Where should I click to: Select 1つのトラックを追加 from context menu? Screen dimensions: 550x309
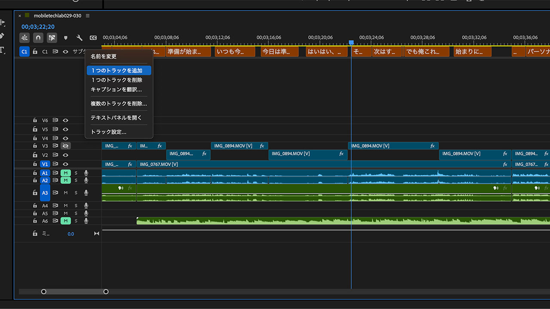116,70
